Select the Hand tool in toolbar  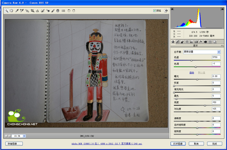(x=11, y=11)
